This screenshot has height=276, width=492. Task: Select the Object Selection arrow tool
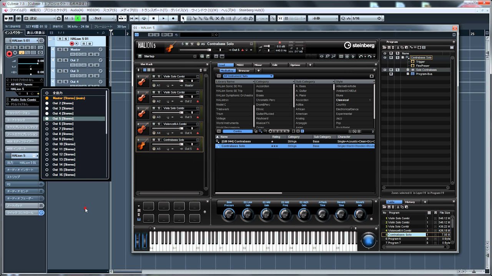pos(183,18)
